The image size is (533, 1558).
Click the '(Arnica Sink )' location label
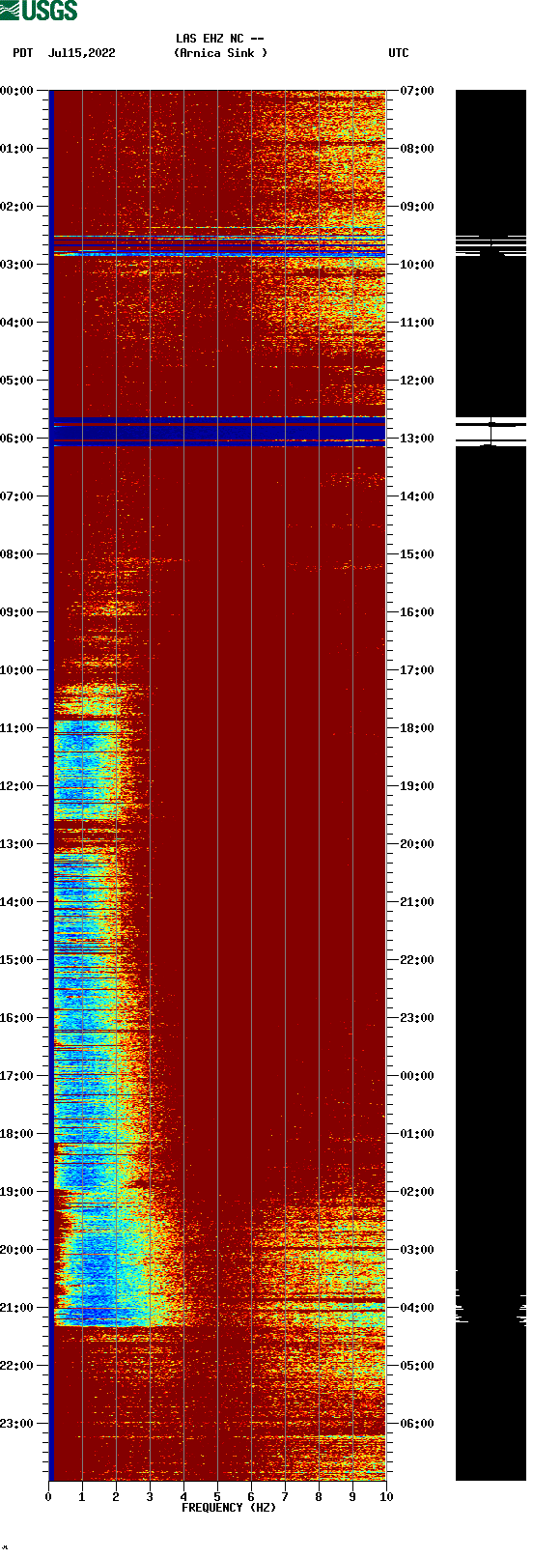(220, 53)
